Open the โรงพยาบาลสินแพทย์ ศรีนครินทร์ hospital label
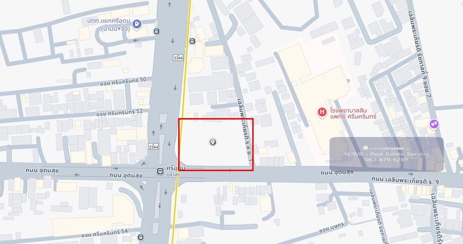Image resolution: width=463 pixels, height=244 pixels. (353, 113)
